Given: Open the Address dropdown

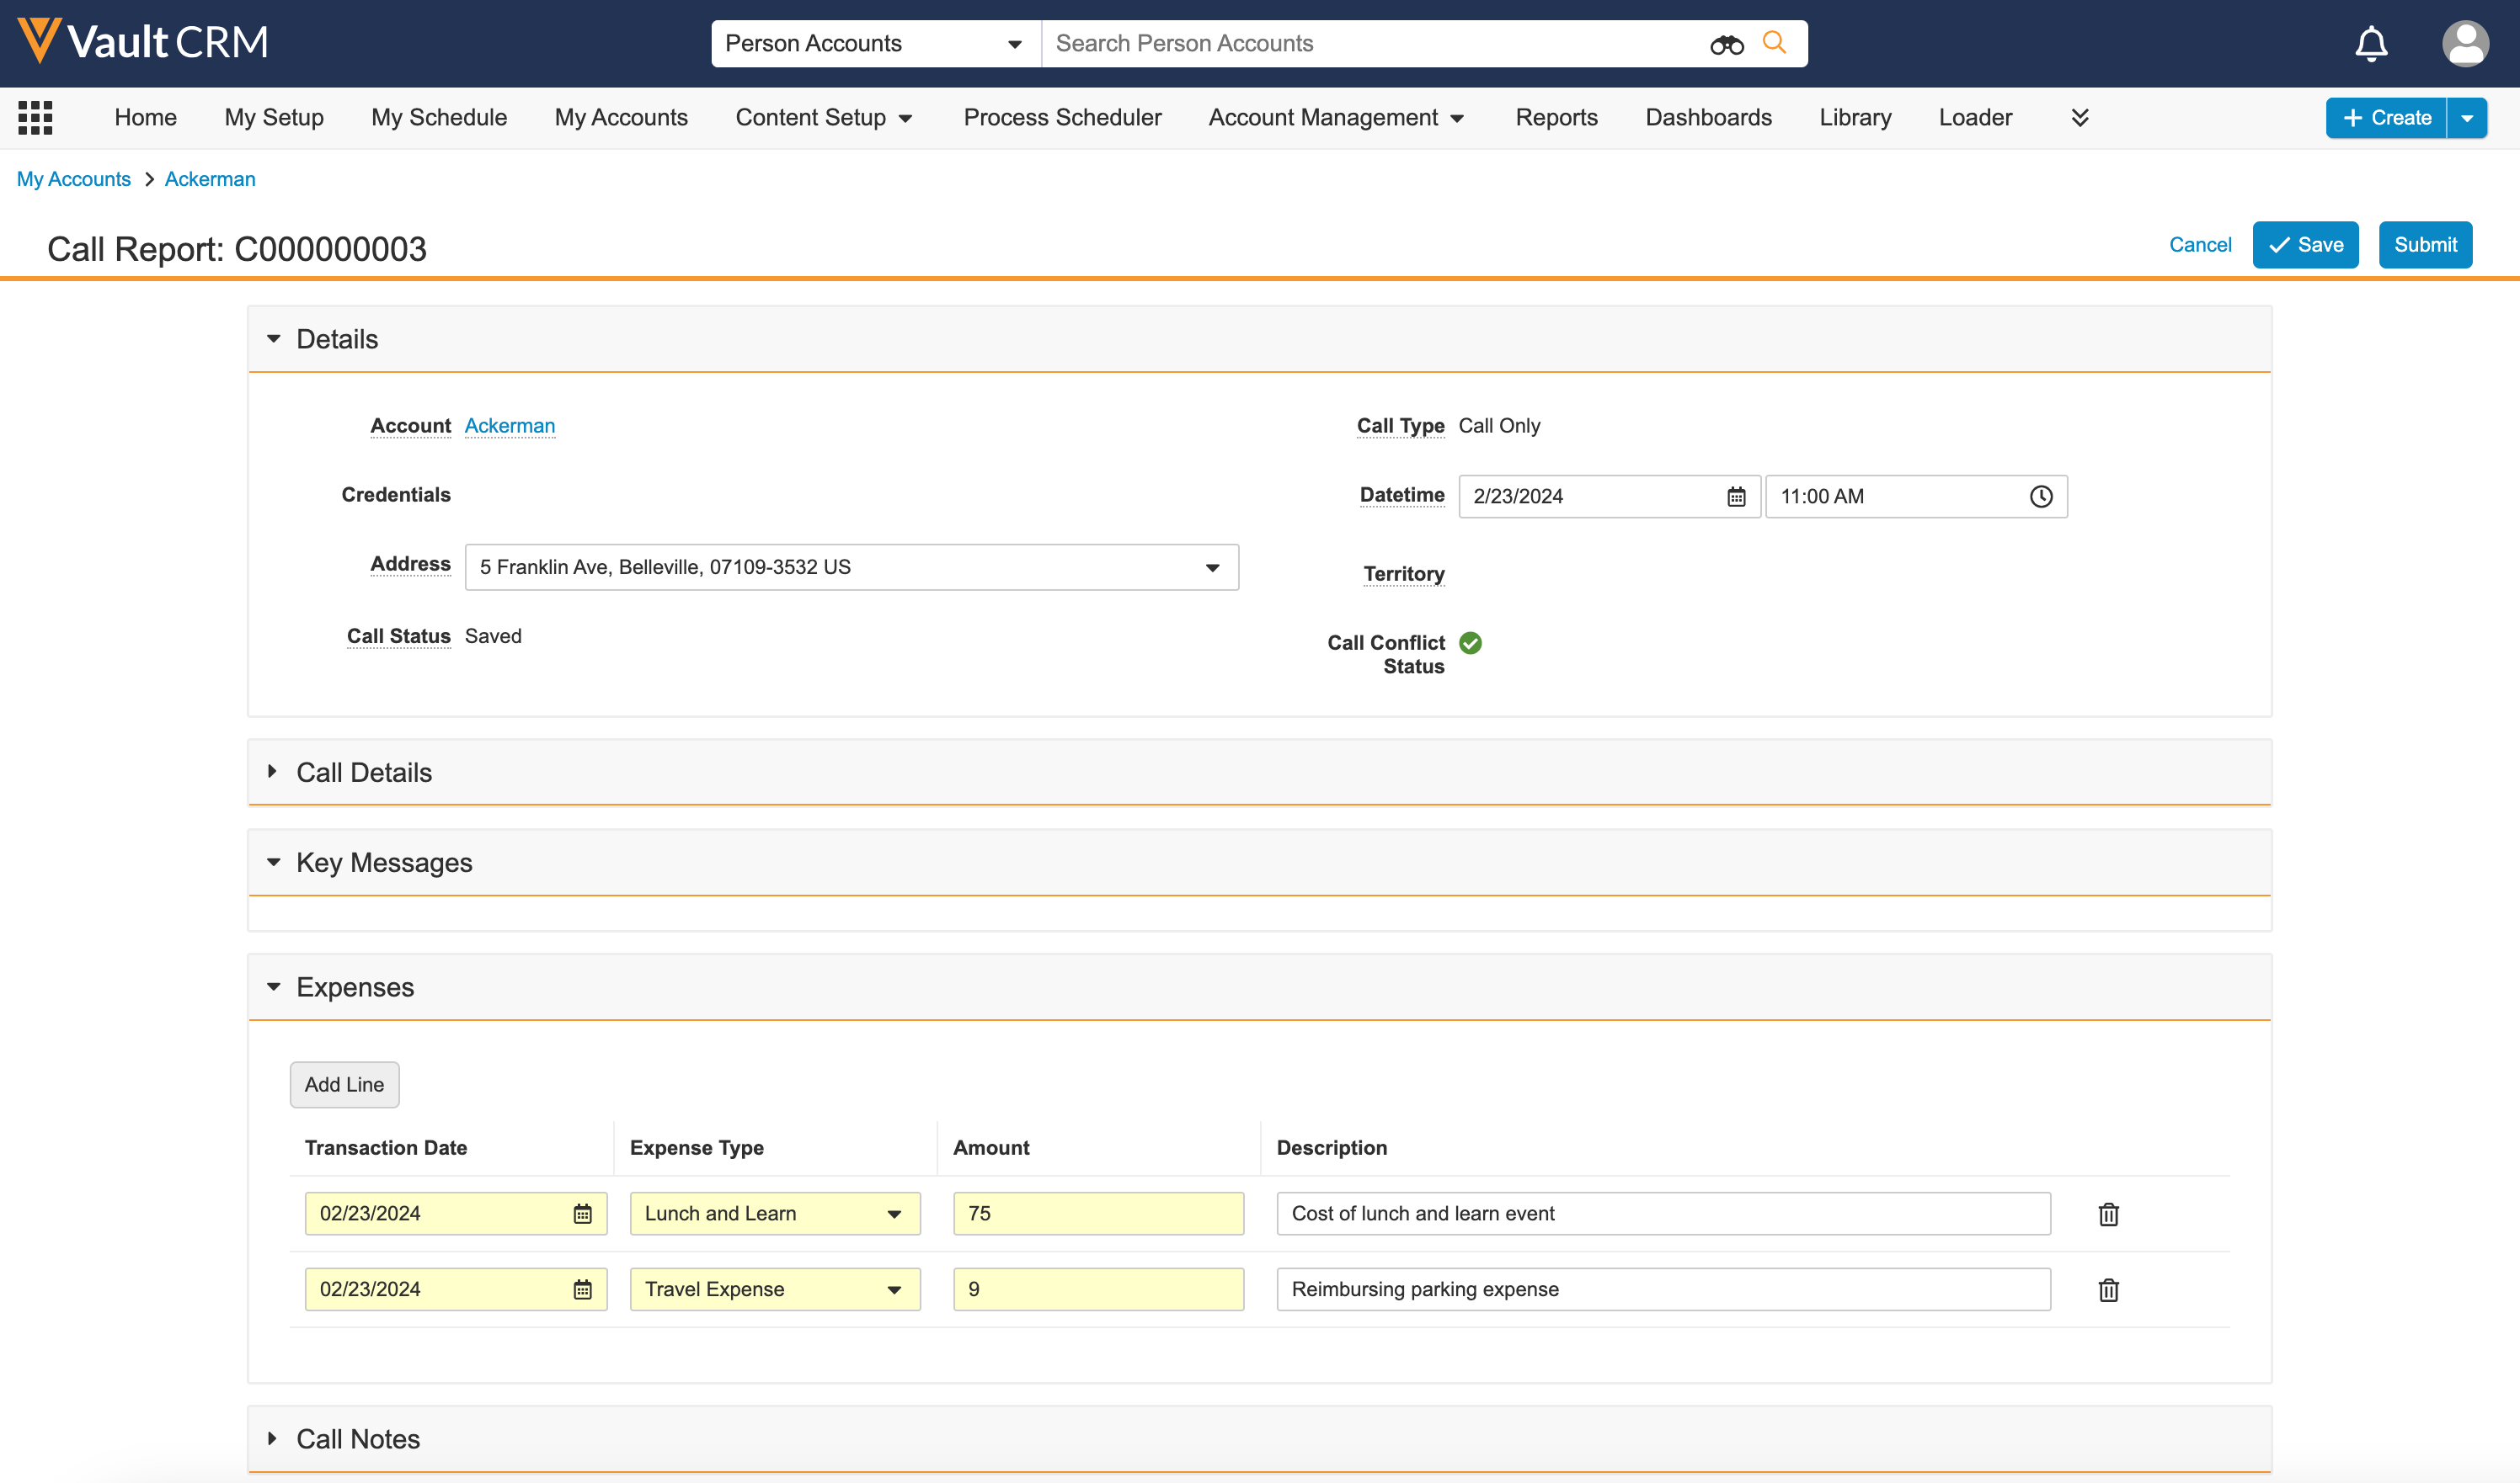Looking at the screenshot, I should coord(1212,567).
